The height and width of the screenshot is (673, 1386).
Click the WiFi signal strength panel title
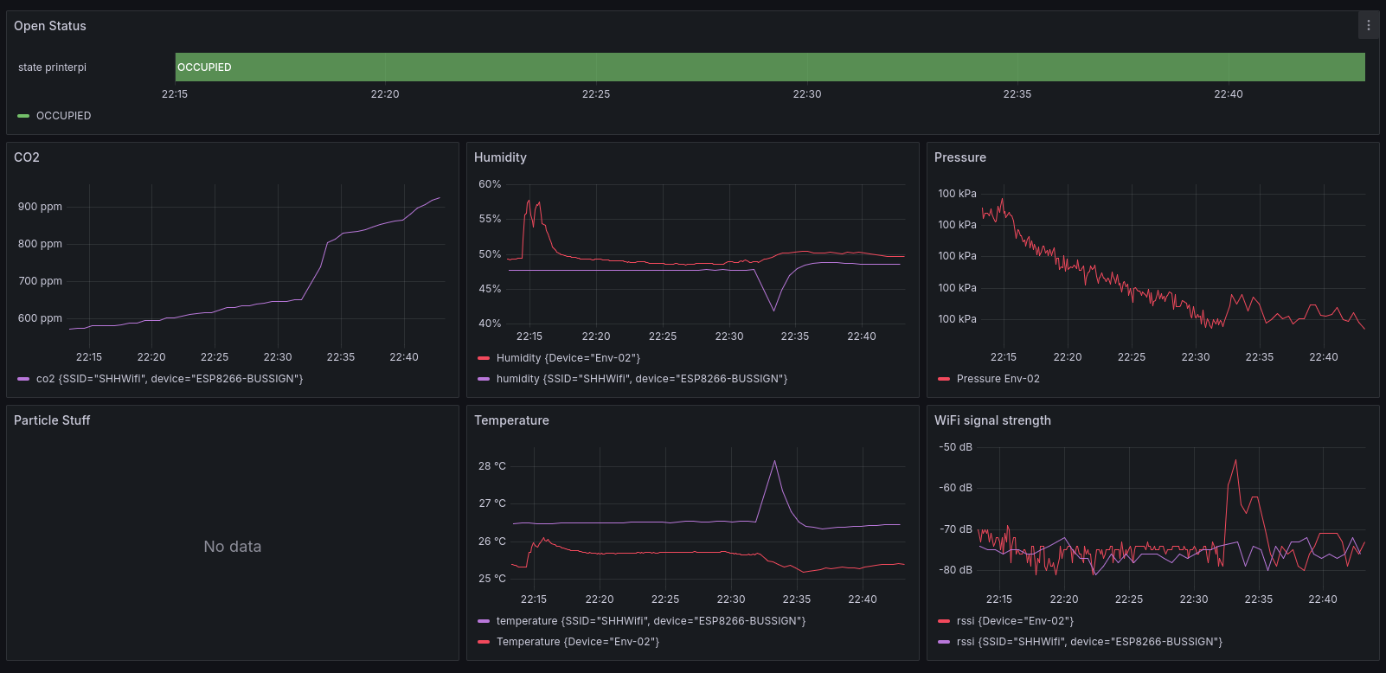coord(992,420)
